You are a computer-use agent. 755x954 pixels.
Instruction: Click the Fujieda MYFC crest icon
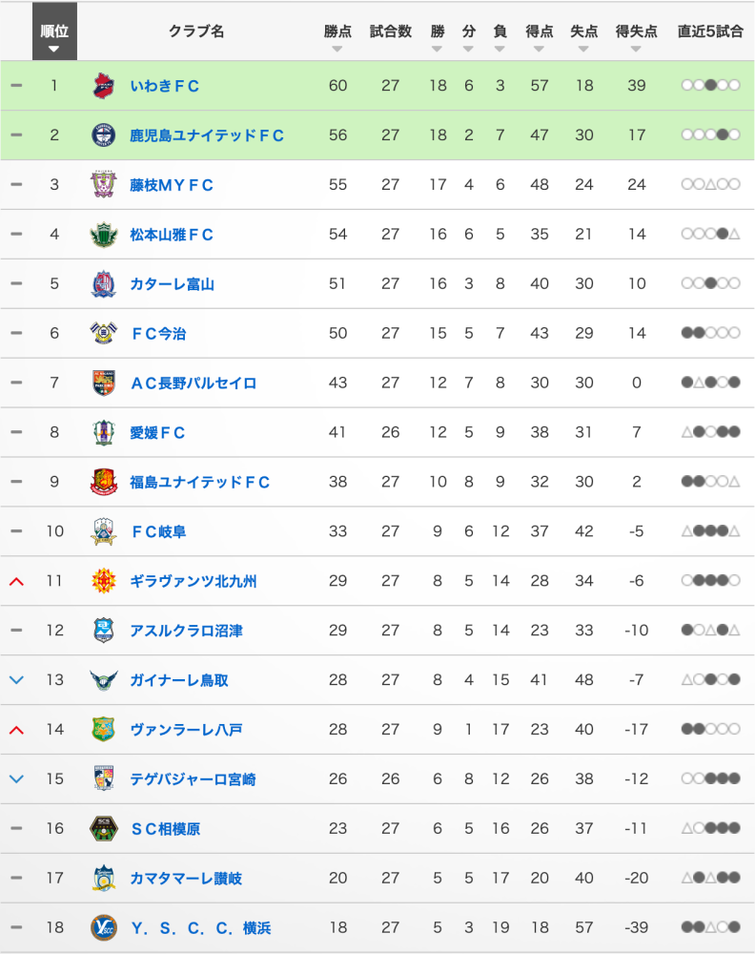coord(103,185)
